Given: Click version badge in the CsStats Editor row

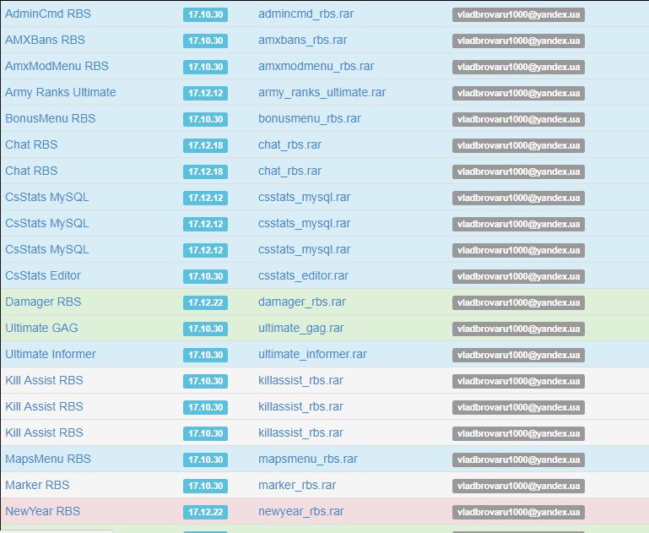Looking at the screenshot, I should coord(205,276).
